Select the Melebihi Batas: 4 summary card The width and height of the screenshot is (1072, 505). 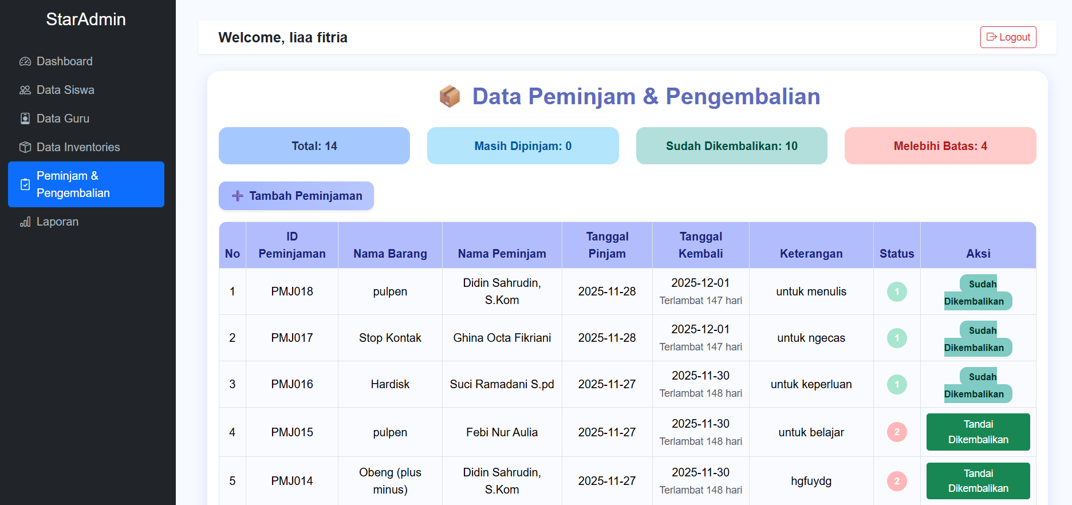point(940,146)
